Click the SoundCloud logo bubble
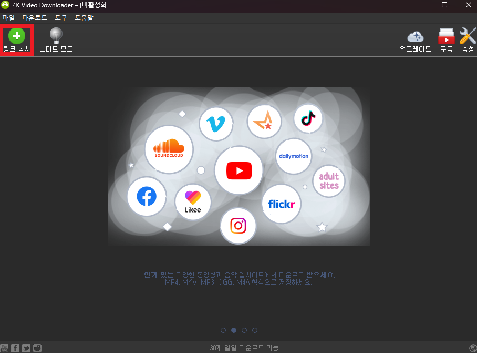This screenshot has height=353, width=477. click(169, 149)
